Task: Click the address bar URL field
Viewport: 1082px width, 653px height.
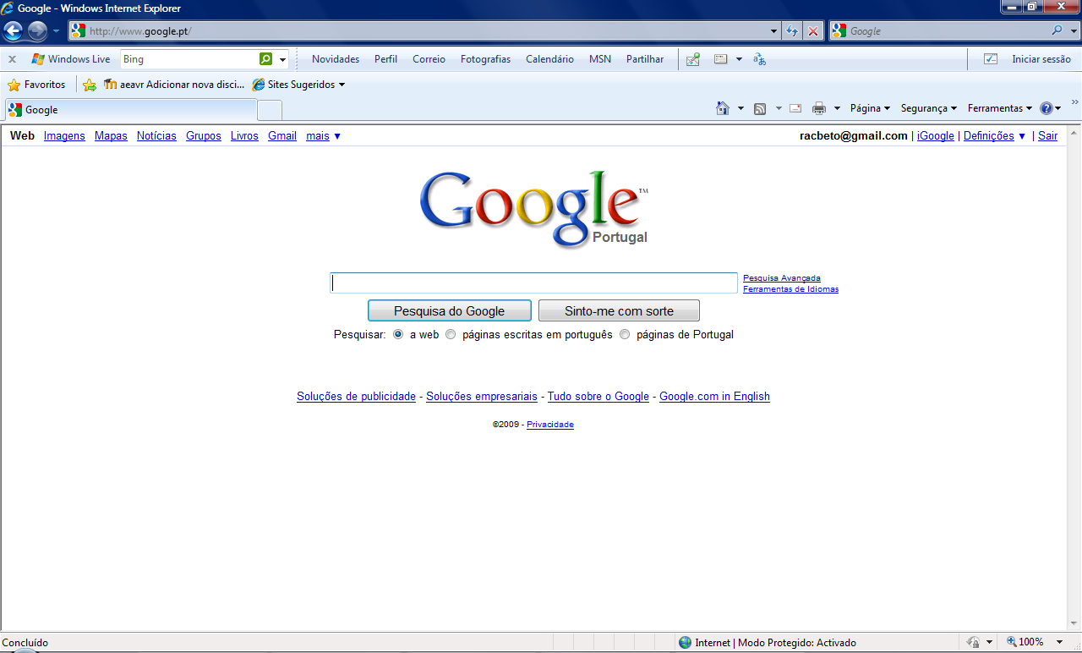Action: 424,31
